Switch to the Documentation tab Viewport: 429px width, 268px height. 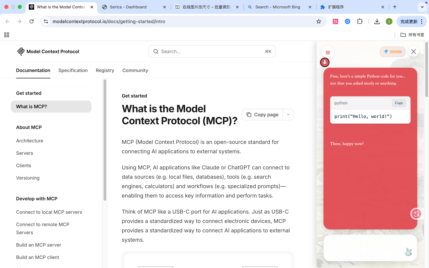tap(33, 70)
